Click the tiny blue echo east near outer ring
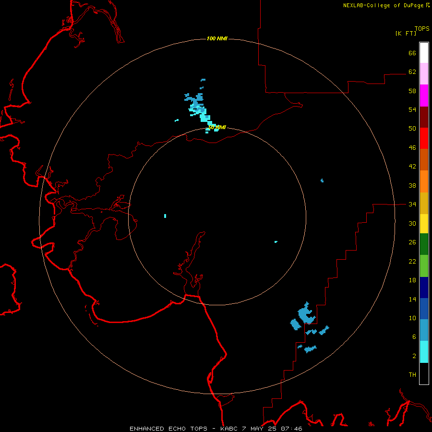The width and height of the screenshot is (432, 432). (x=322, y=180)
